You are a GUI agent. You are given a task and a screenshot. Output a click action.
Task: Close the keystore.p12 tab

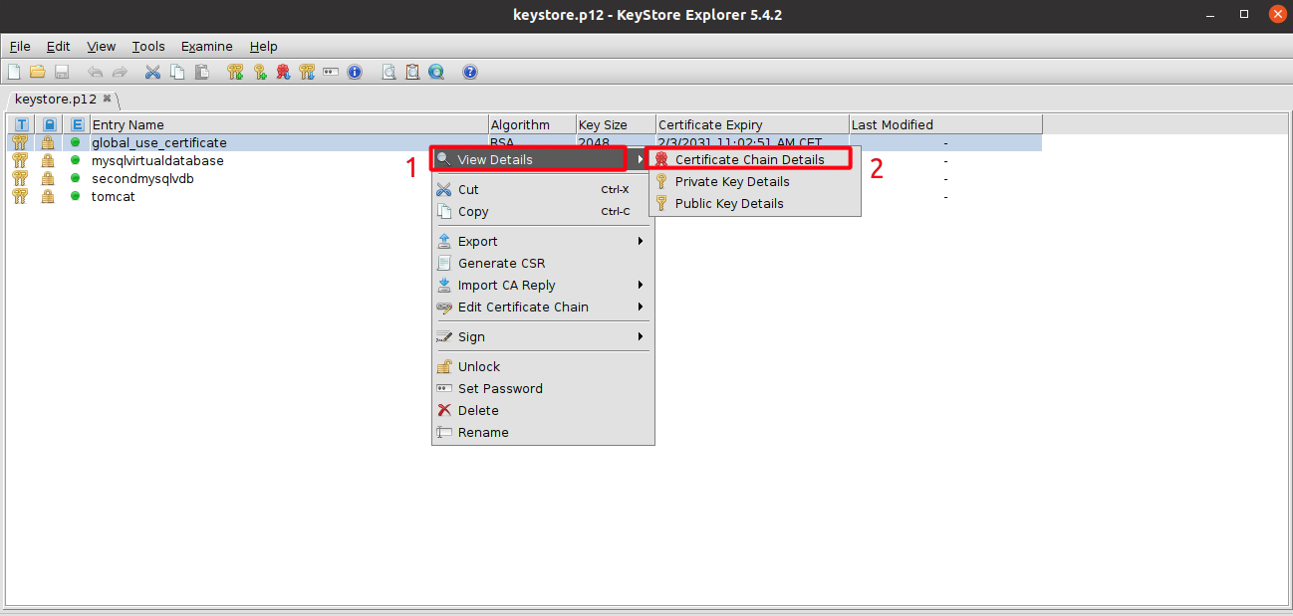[x=108, y=99]
